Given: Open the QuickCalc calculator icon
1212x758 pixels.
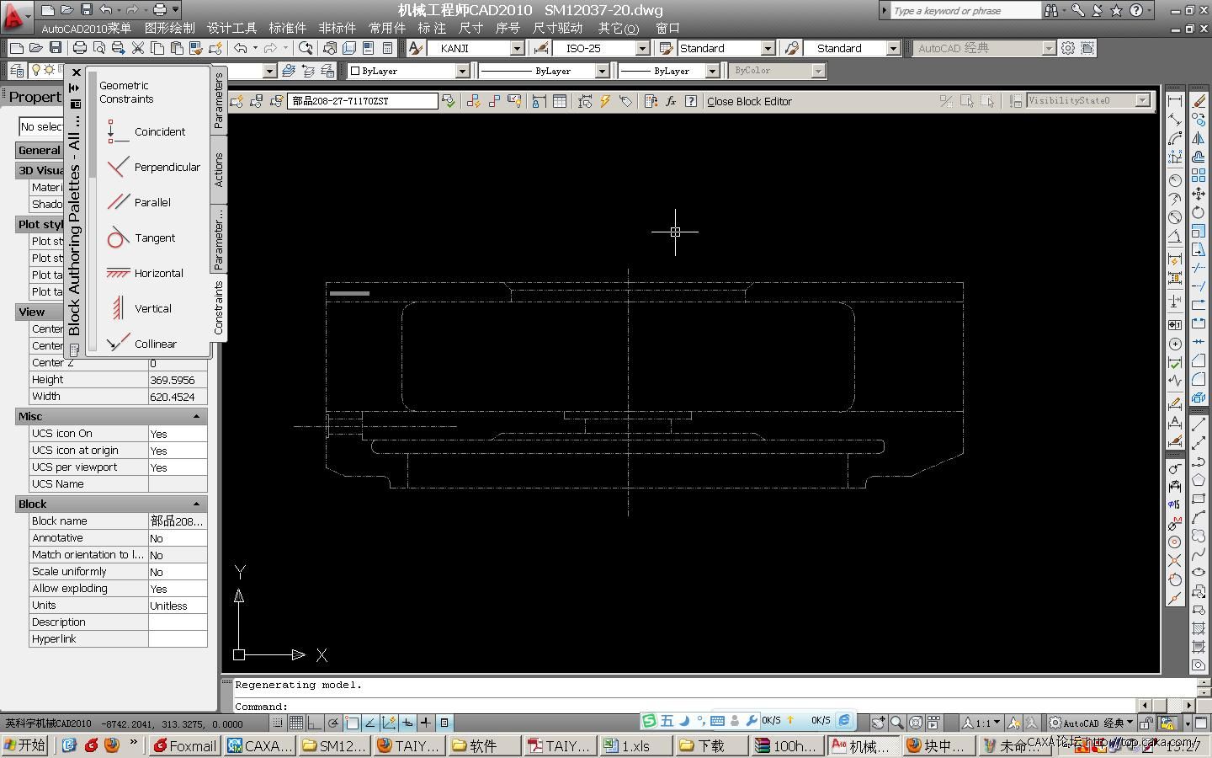Looking at the screenshot, I should [387, 48].
